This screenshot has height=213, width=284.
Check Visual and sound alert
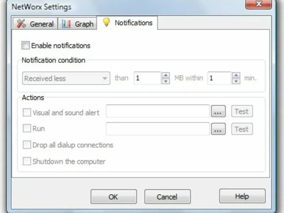[x=27, y=112]
